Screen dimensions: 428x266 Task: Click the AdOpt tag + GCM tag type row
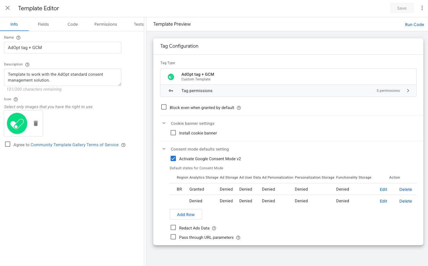pos(288,77)
